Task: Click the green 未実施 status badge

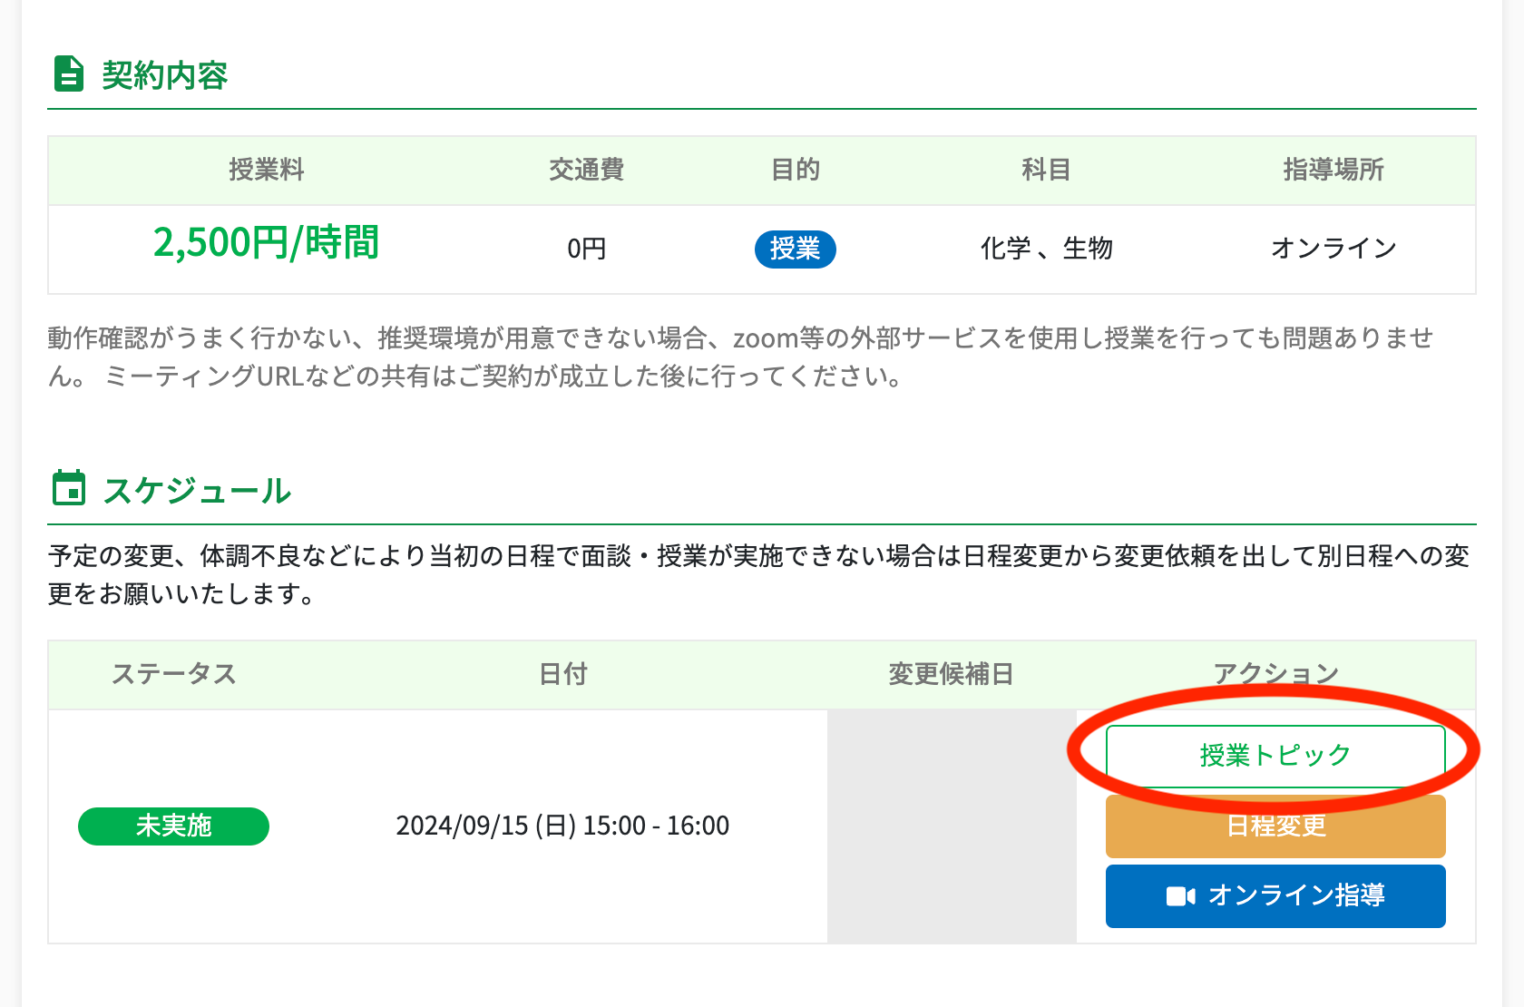Action: [173, 826]
